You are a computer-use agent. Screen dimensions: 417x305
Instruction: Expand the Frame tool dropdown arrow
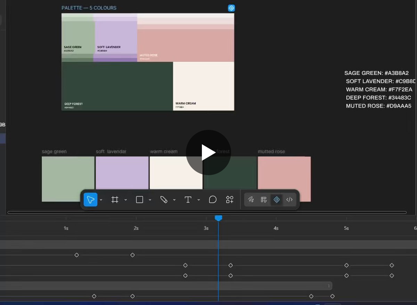(x=125, y=200)
